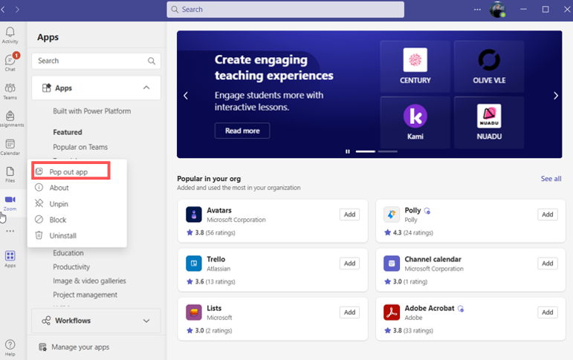The height and width of the screenshot is (360, 573).
Task: Expand the Workflows section
Action: (x=146, y=321)
